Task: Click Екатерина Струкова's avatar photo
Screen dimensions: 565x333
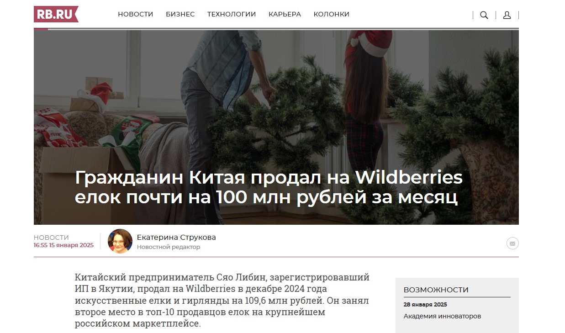Action: (120, 241)
